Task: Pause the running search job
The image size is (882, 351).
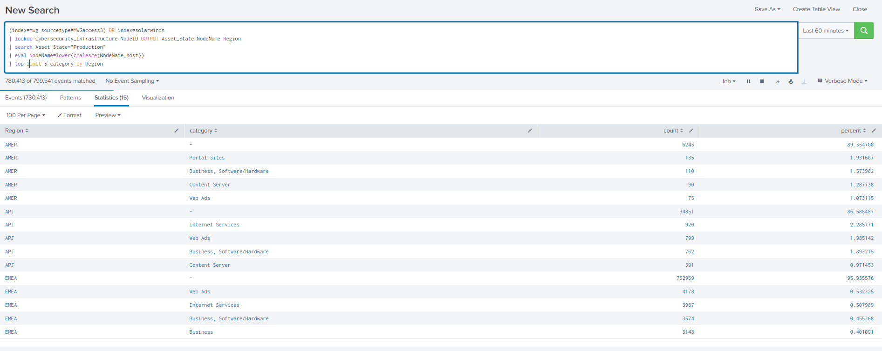Action: pos(748,81)
